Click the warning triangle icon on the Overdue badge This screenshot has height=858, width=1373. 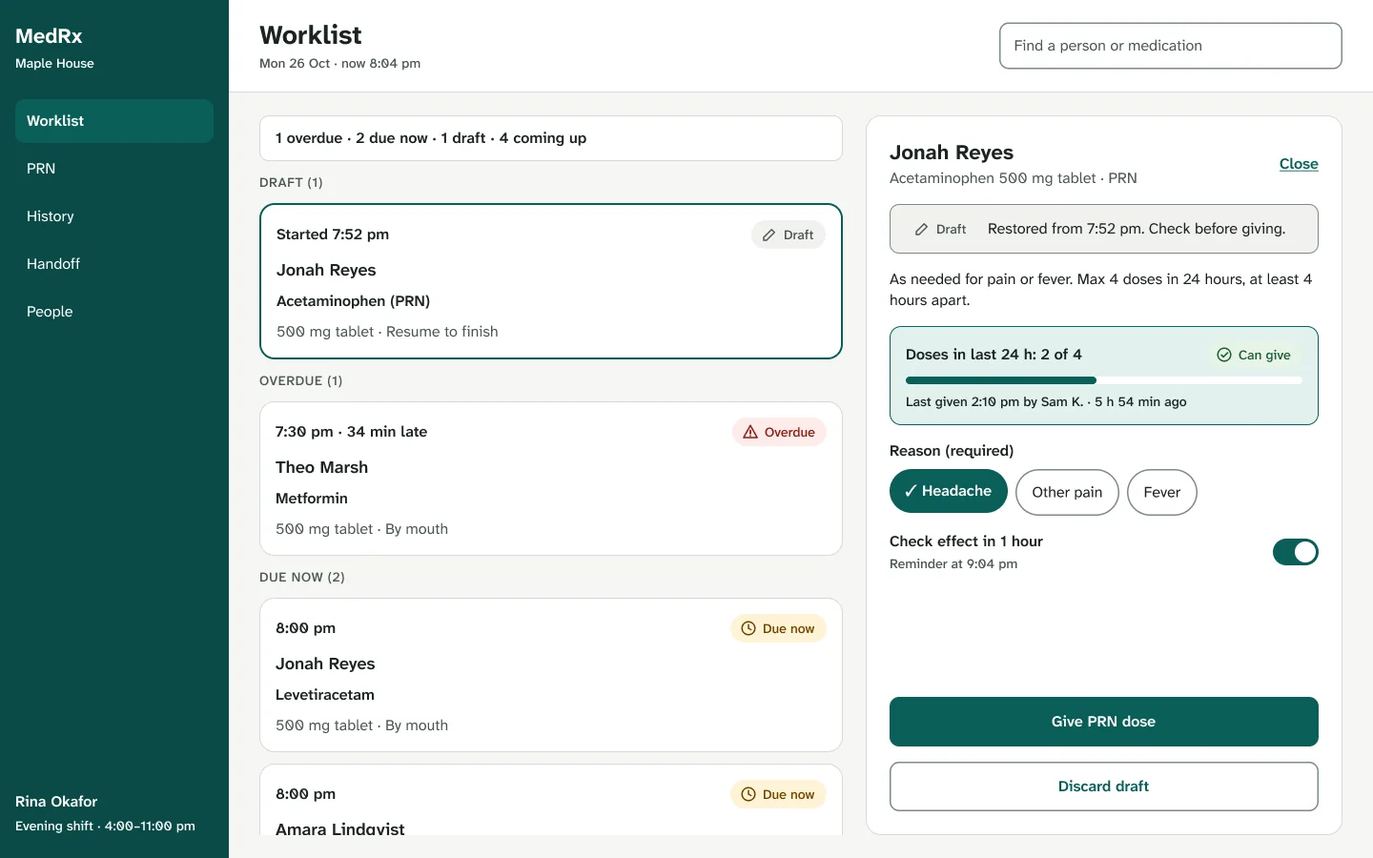pyautogui.click(x=750, y=432)
